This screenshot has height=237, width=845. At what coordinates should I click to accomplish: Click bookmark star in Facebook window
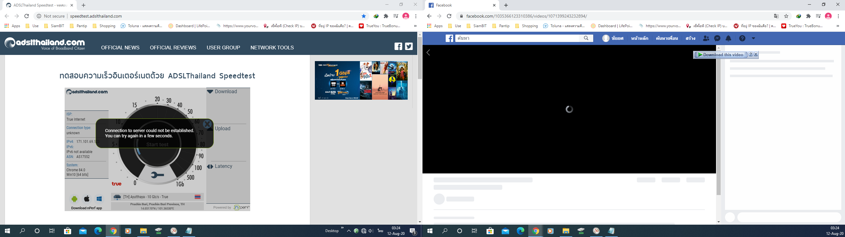(786, 16)
